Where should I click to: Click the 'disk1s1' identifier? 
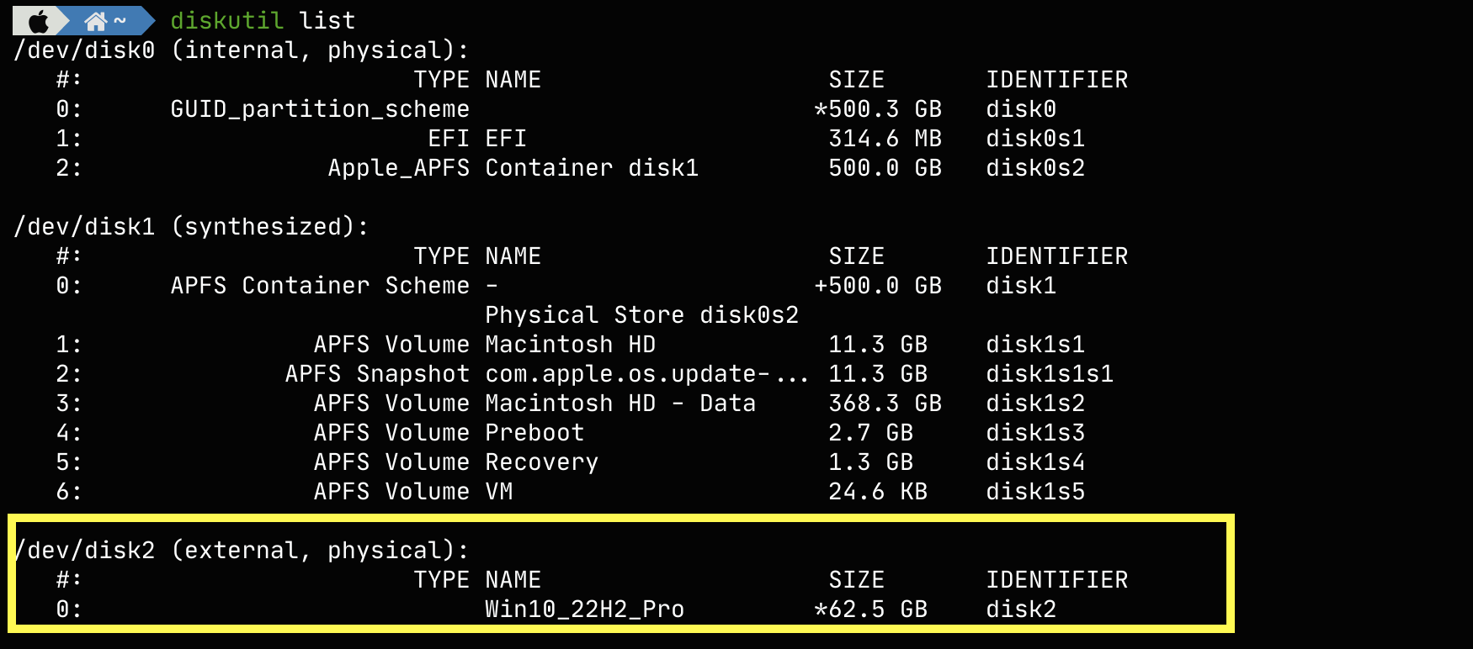point(1035,345)
